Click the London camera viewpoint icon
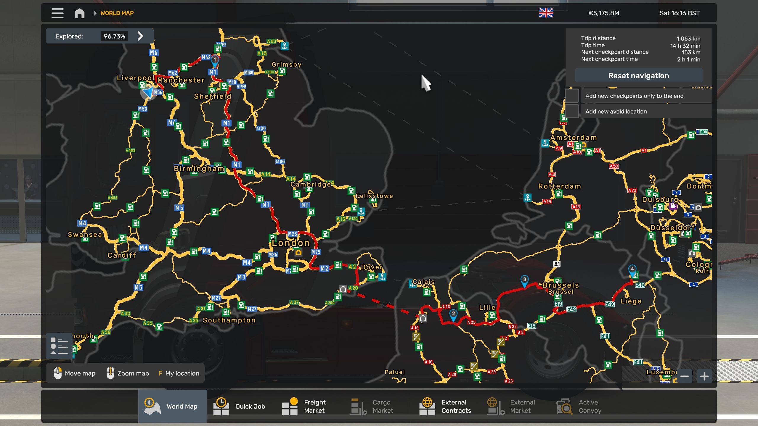 pyautogui.click(x=298, y=252)
